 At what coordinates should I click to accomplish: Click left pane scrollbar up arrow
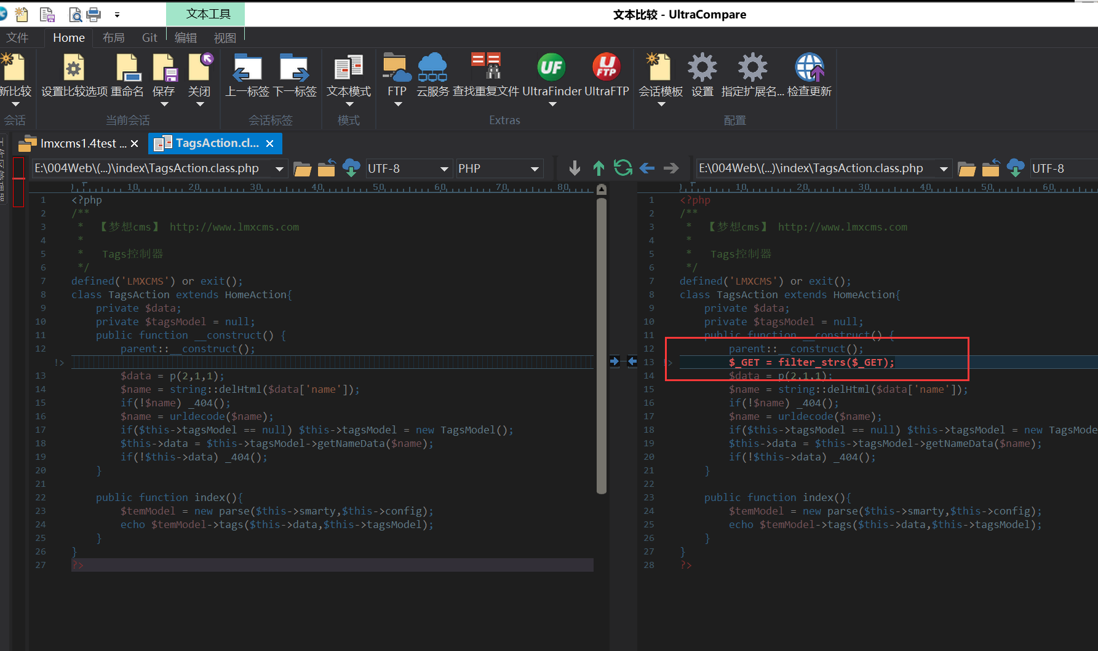click(x=602, y=189)
